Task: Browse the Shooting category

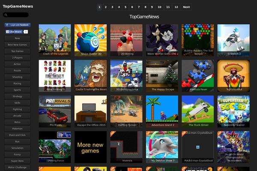Action: (17, 77)
